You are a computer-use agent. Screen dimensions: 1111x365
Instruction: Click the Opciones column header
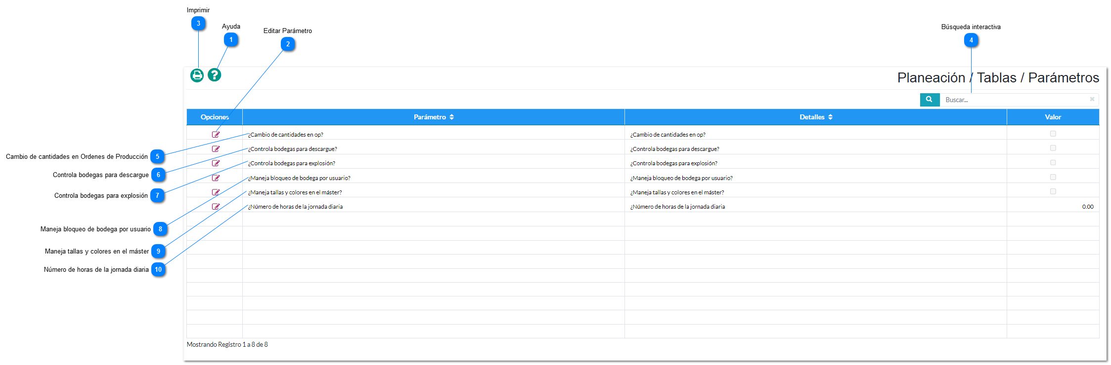click(x=215, y=117)
